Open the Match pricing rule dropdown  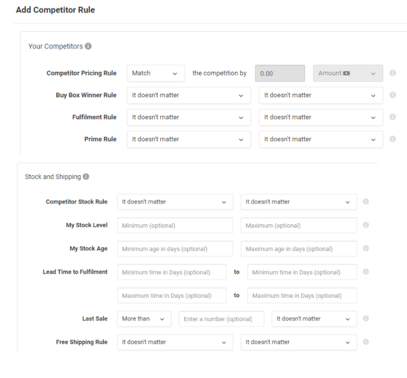[156, 73]
